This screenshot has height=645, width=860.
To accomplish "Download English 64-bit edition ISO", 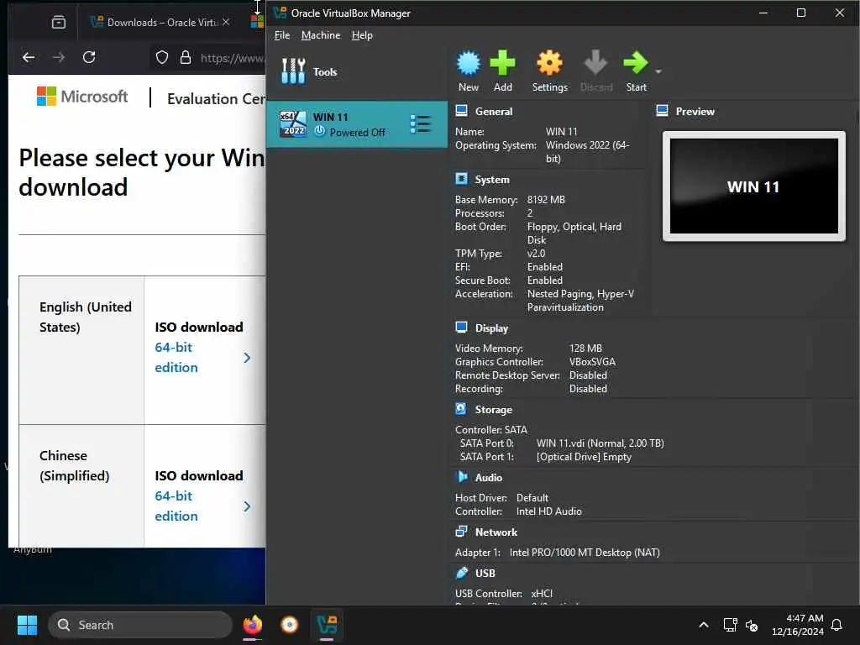I will [x=176, y=357].
